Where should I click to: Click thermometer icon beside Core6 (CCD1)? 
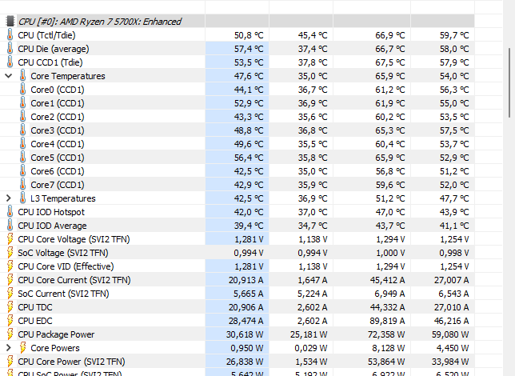tap(22, 171)
